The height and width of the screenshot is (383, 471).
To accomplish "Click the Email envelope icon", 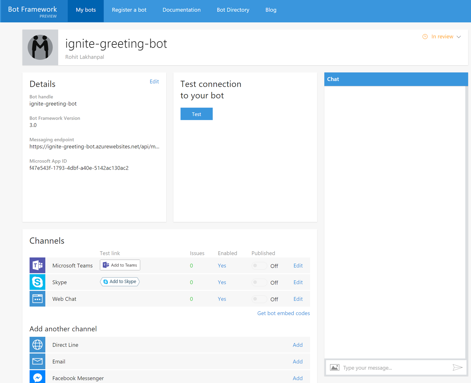I will (37, 361).
